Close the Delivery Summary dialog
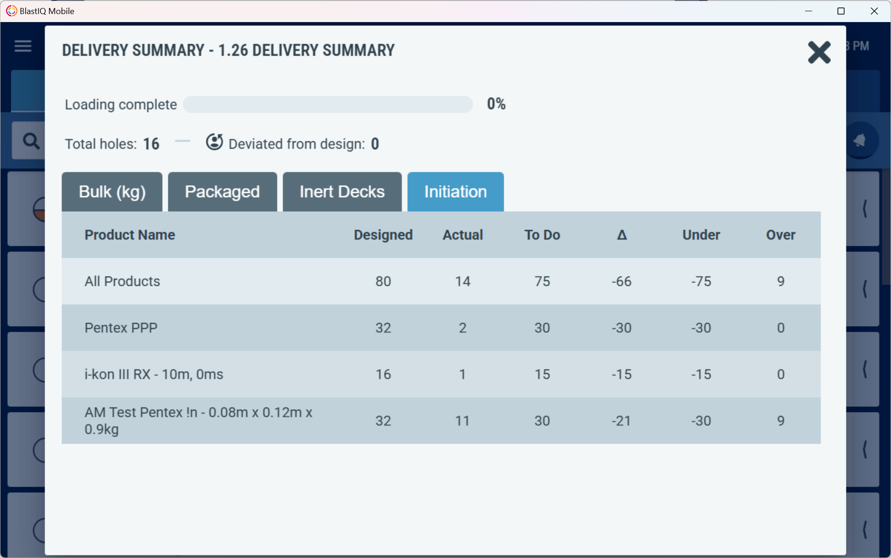 point(819,52)
